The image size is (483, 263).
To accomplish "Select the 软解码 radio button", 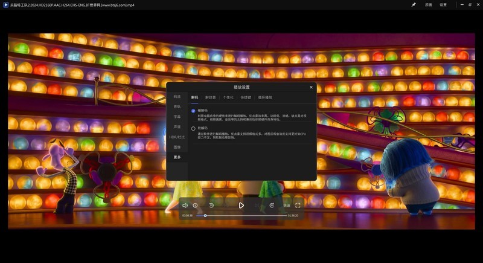I will tap(193, 129).
